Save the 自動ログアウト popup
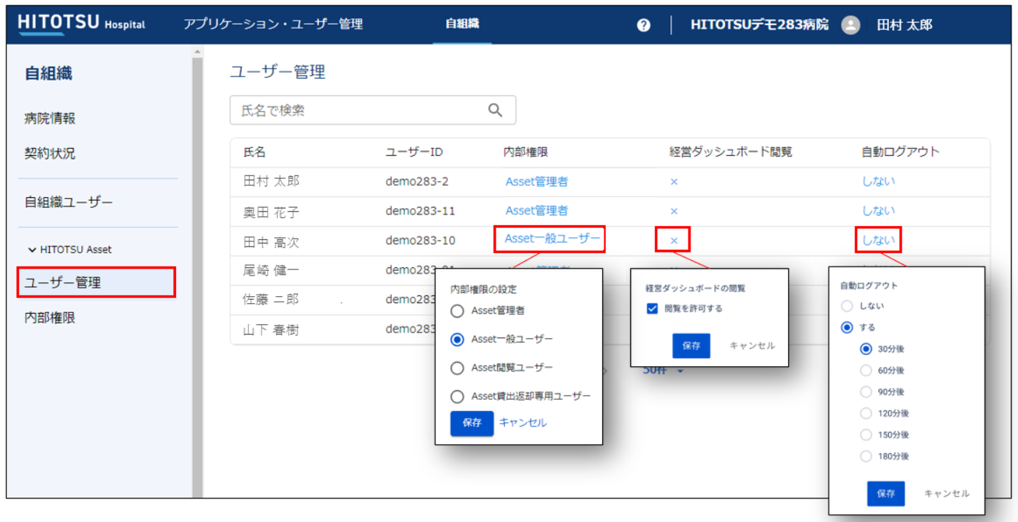1018x522 pixels. pyautogui.click(x=885, y=493)
